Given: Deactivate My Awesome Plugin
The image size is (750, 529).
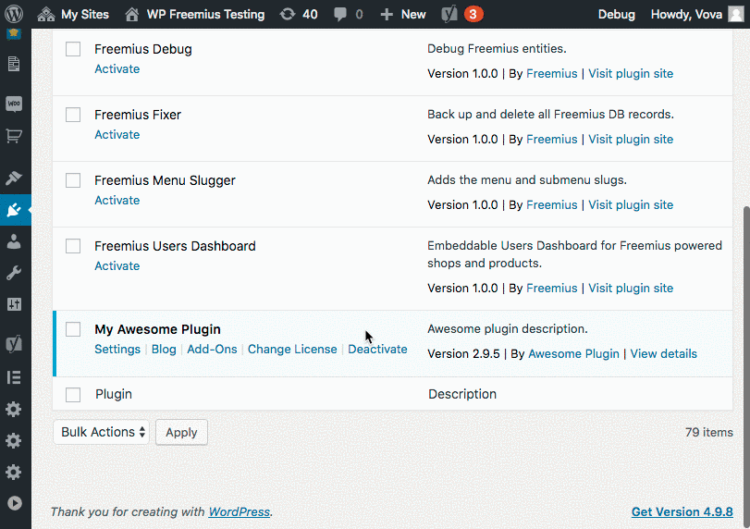Looking at the screenshot, I should [x=377, y=350].
